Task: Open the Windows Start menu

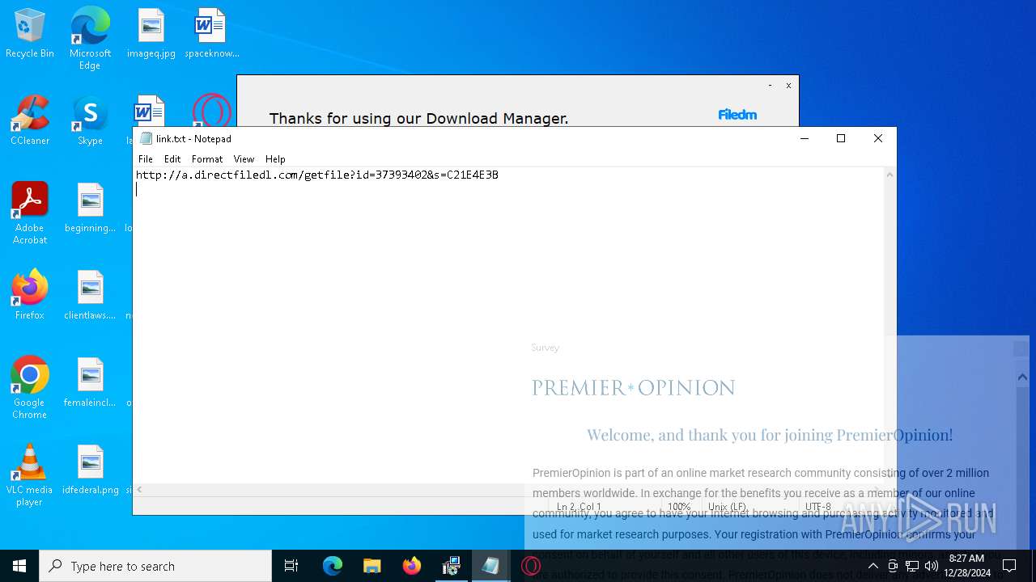Action: [x=19, y=566]
